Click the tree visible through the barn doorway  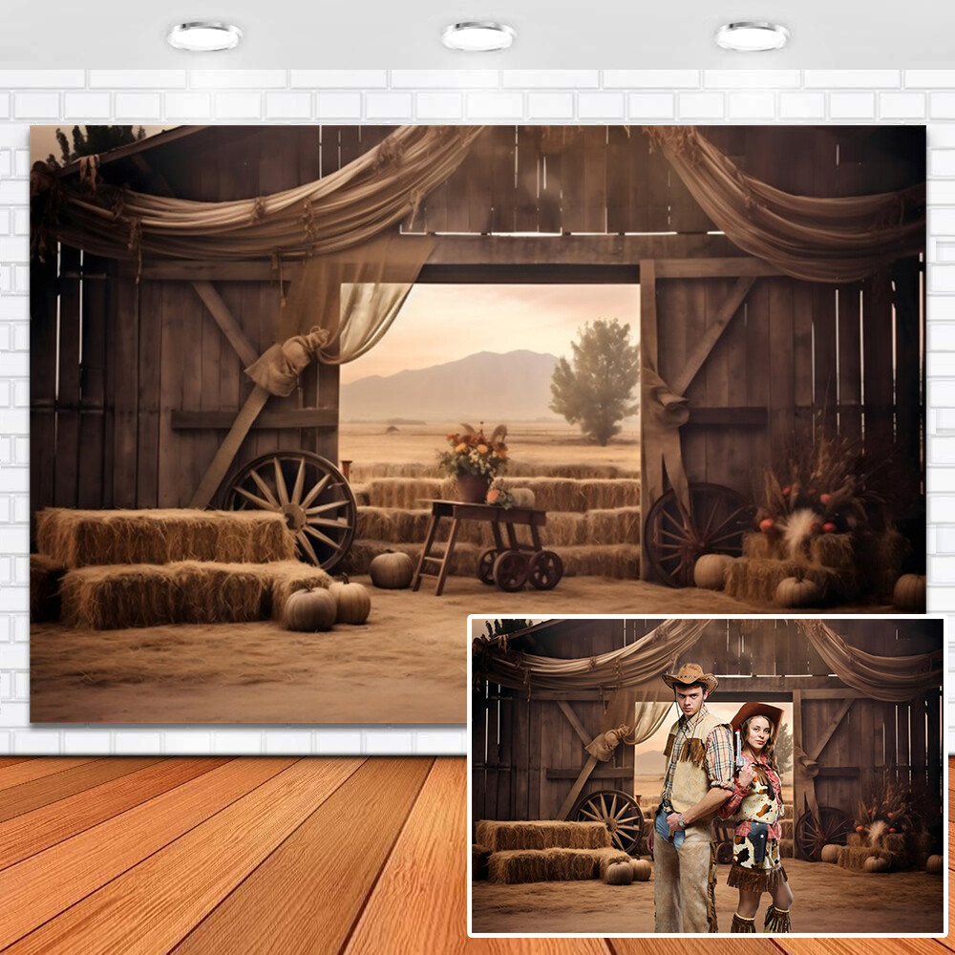coord(596,380)
